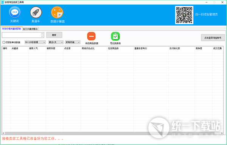Click the QR code image

[184, 15]
